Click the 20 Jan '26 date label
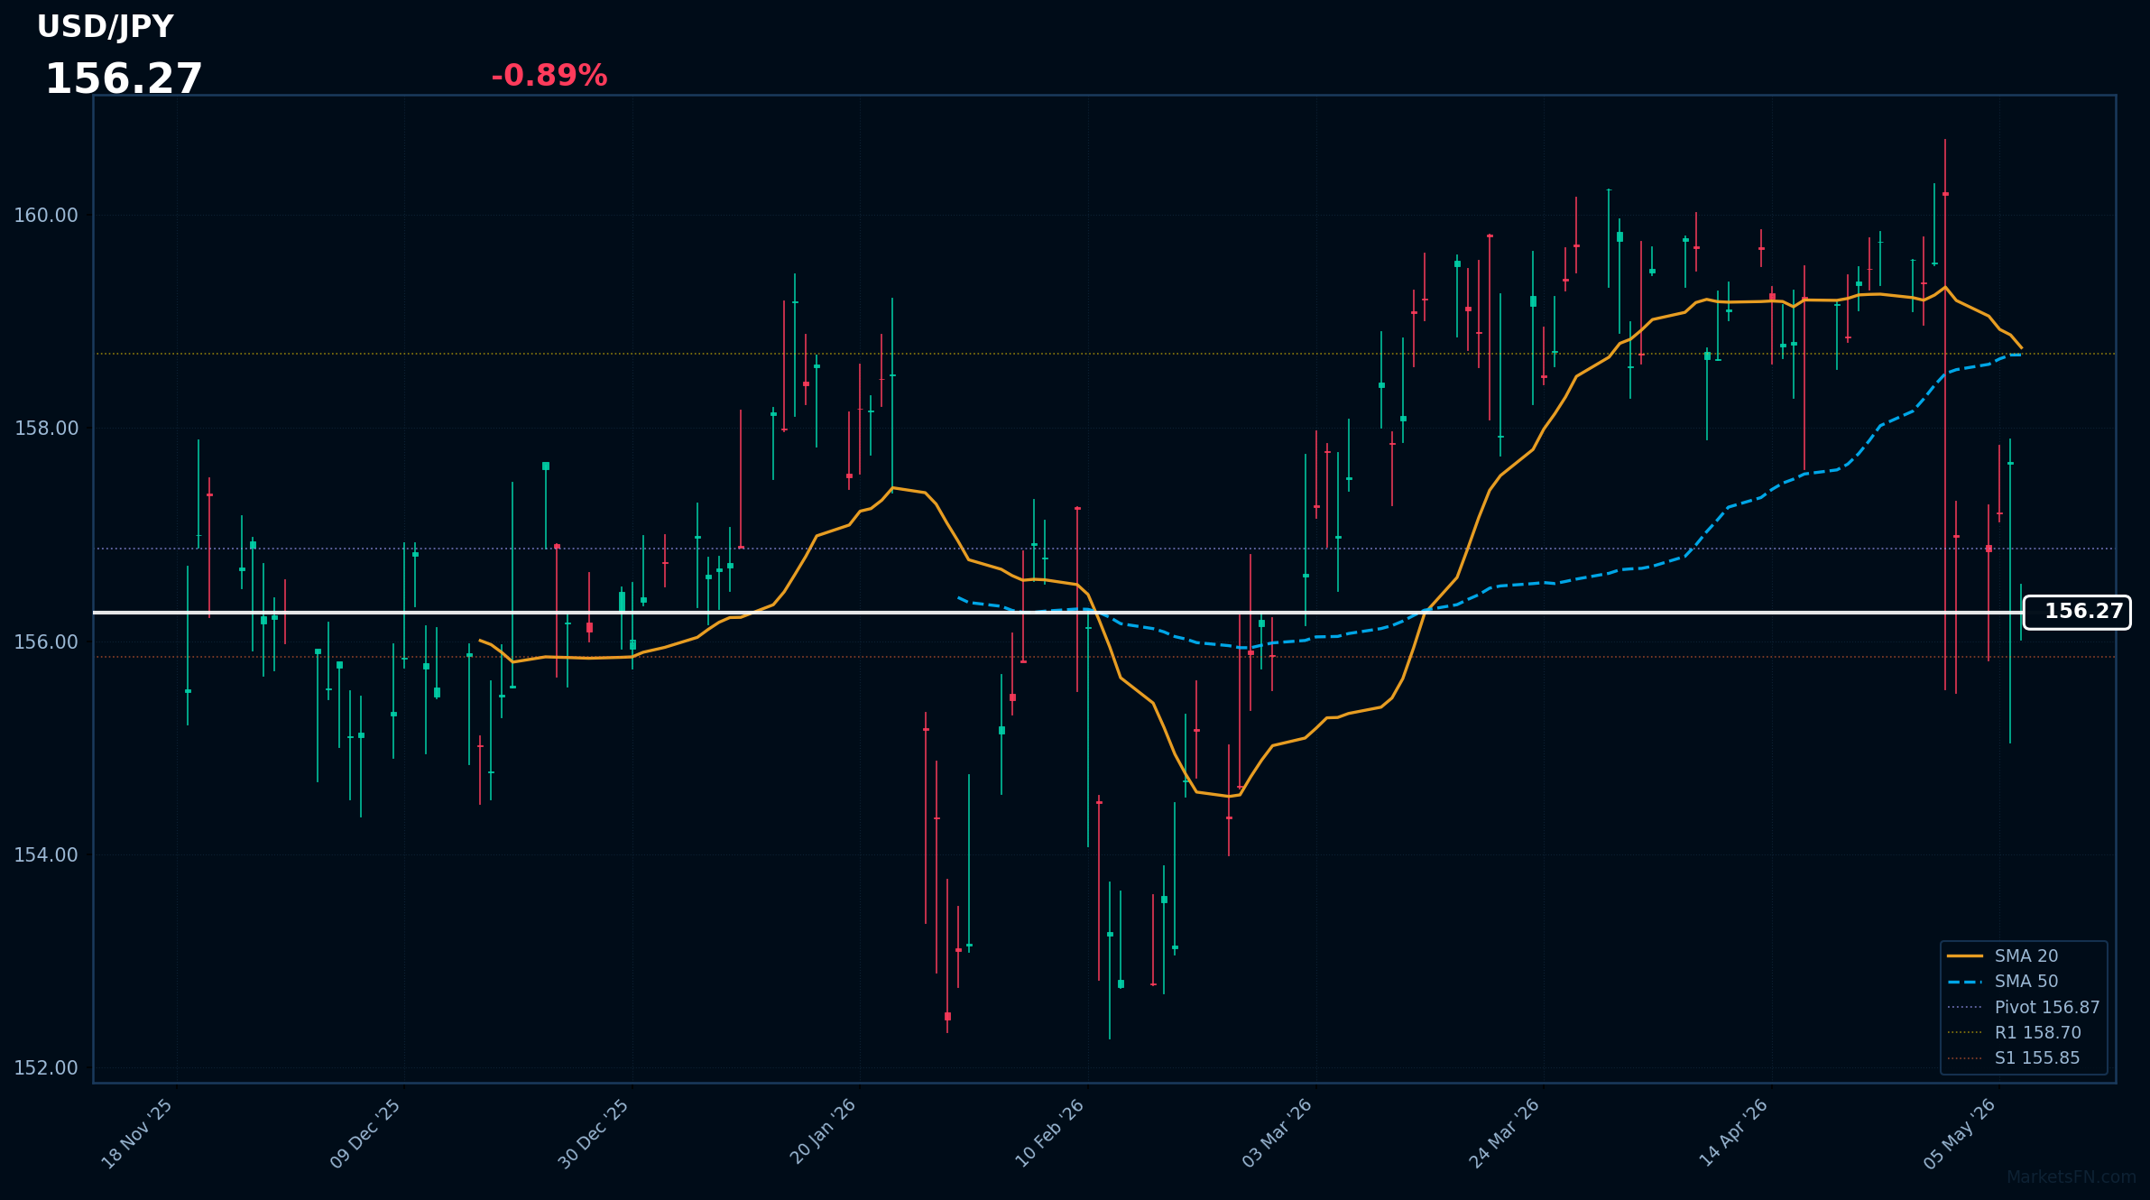 click(x=823, y=1132)
